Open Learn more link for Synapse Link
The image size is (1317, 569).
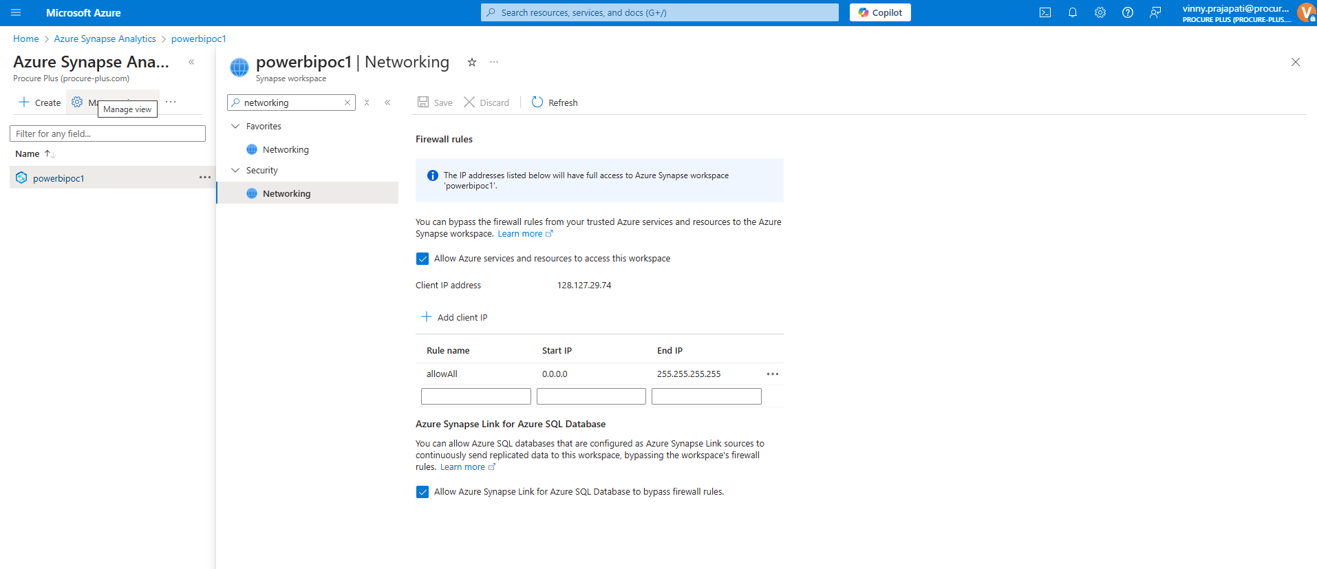tap(468, 467)
